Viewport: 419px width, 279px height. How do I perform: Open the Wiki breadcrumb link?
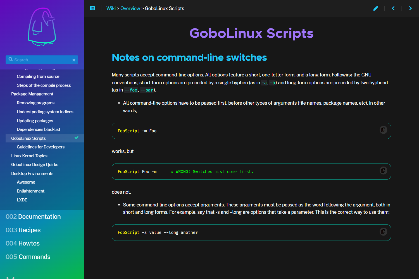coord(111,8)
